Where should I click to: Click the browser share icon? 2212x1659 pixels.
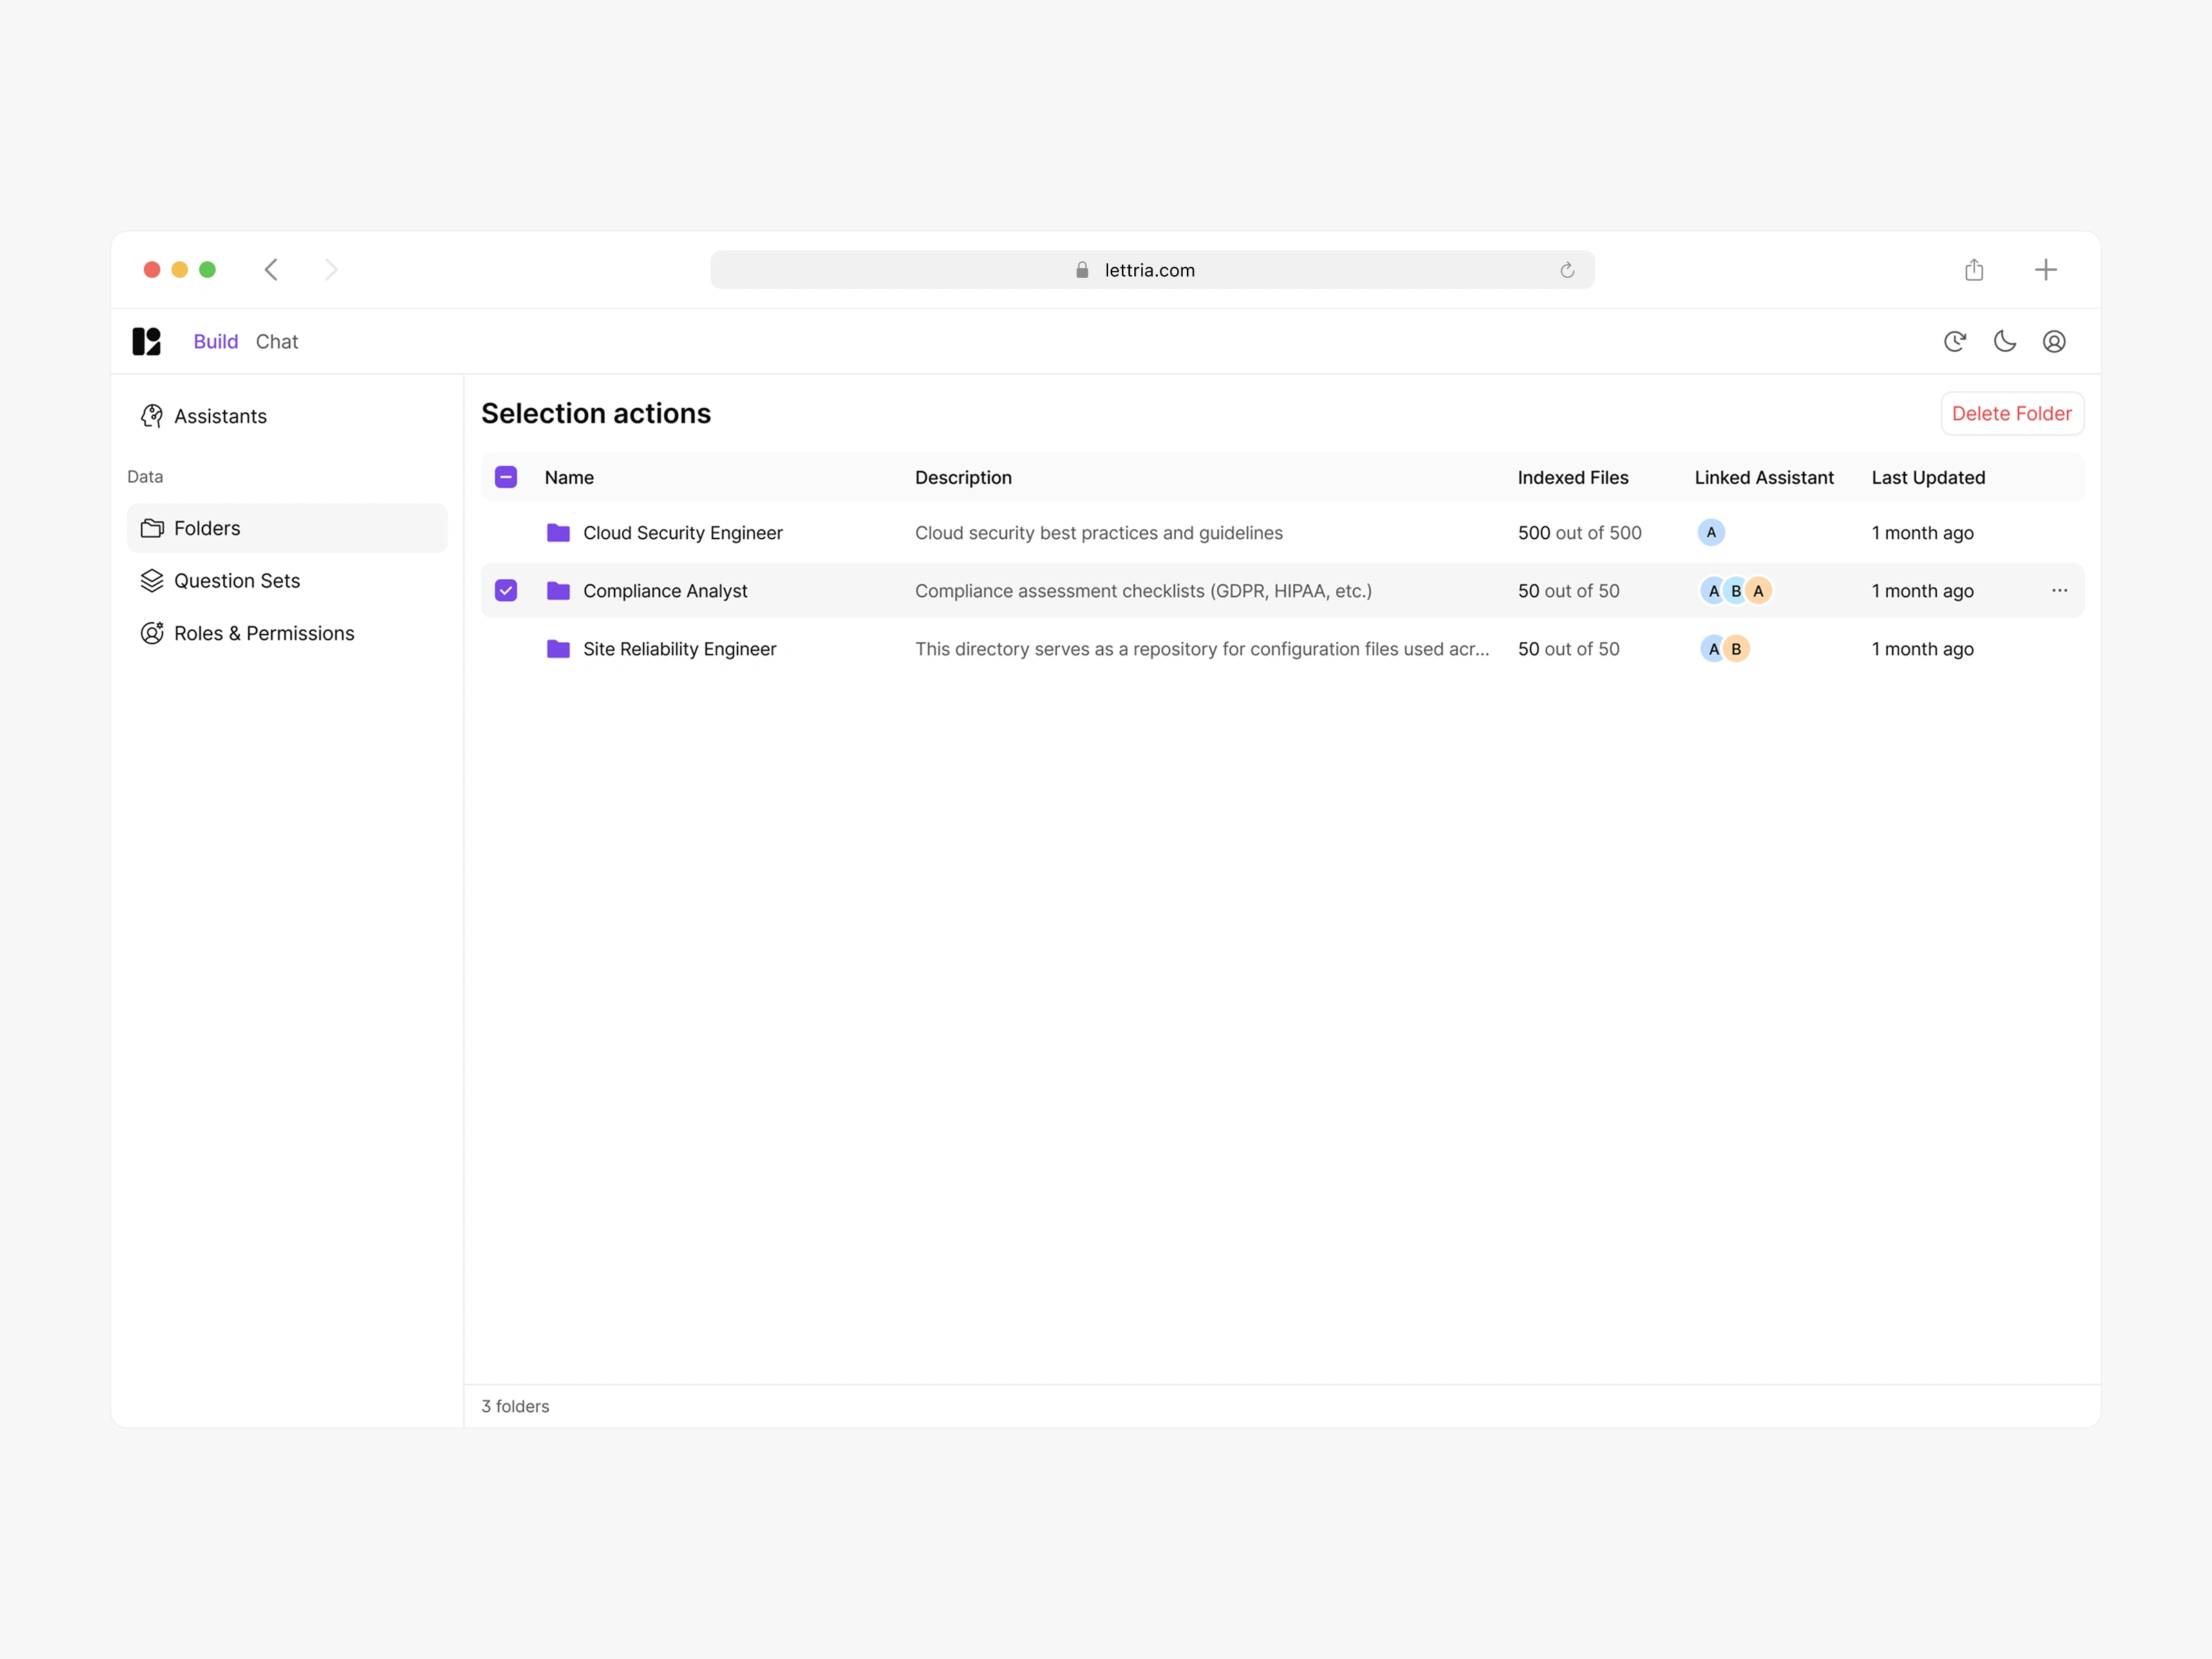tap(1973, 270)
